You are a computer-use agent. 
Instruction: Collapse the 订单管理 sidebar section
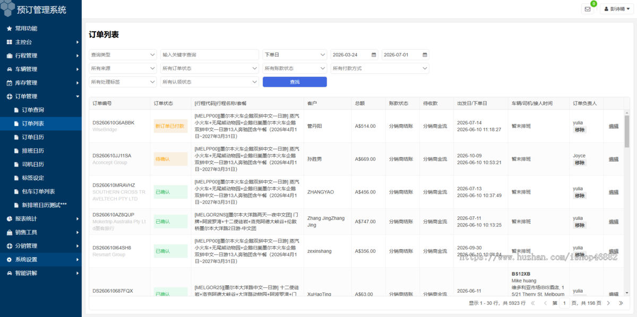[41, 96]
